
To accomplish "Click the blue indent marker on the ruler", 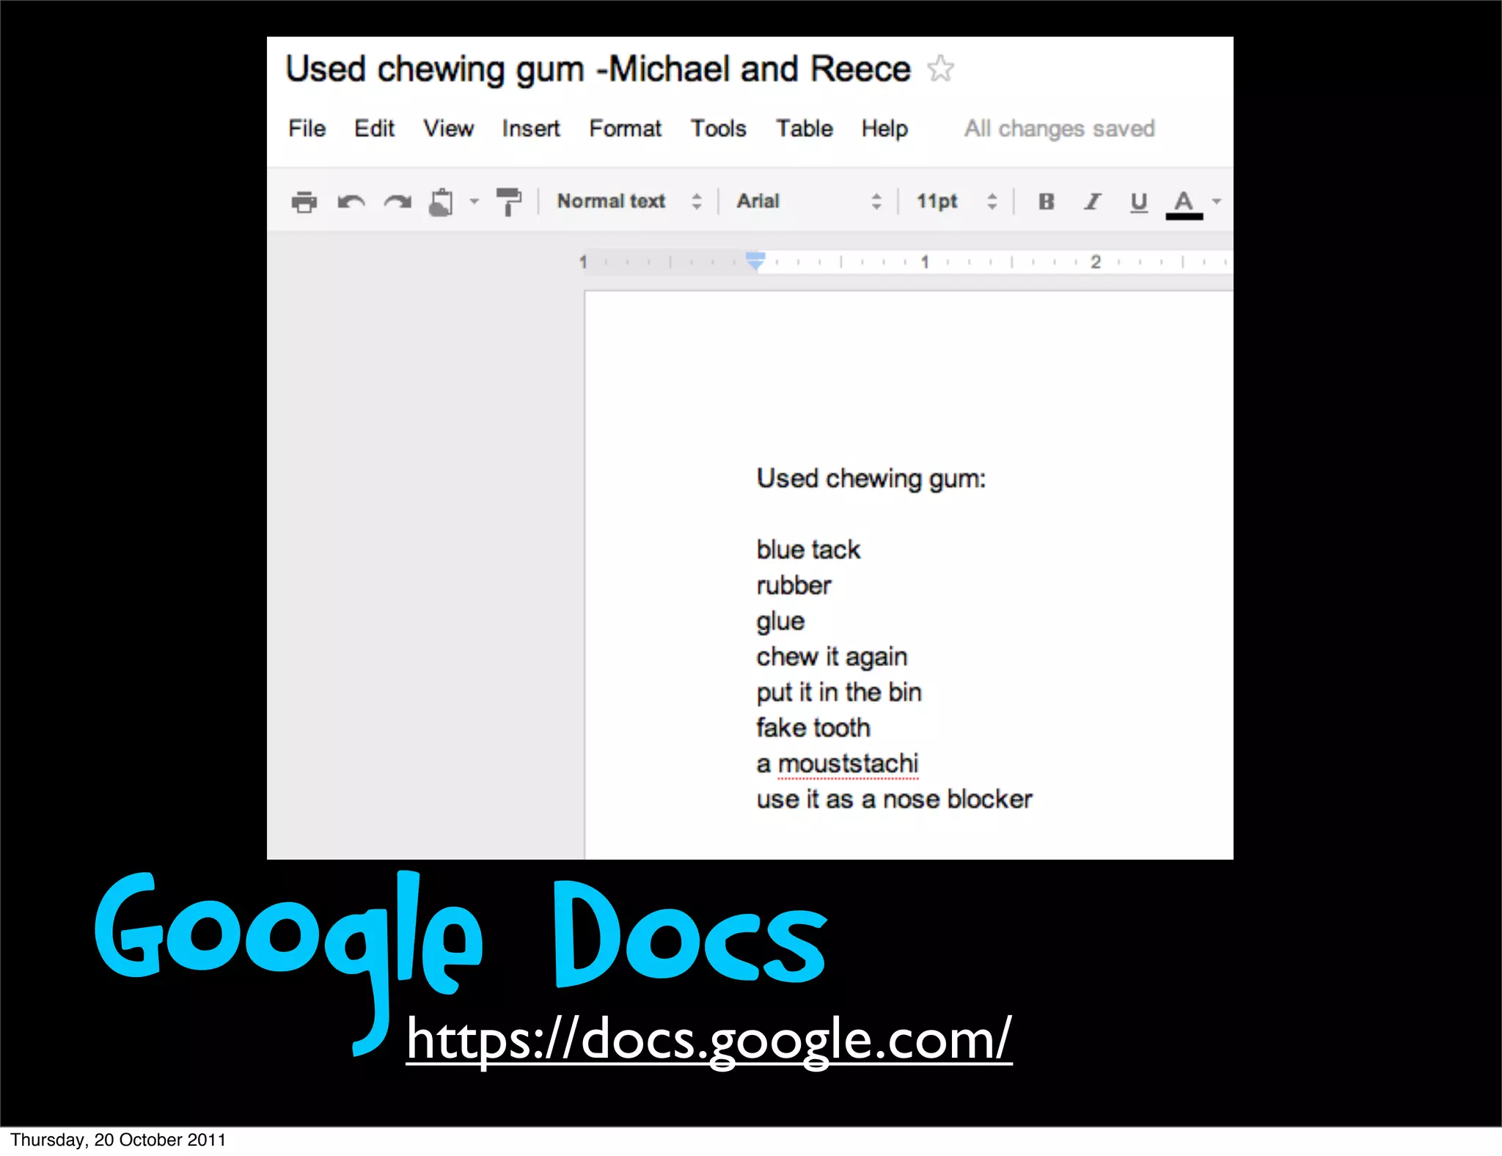I will [x=755, y=260].
